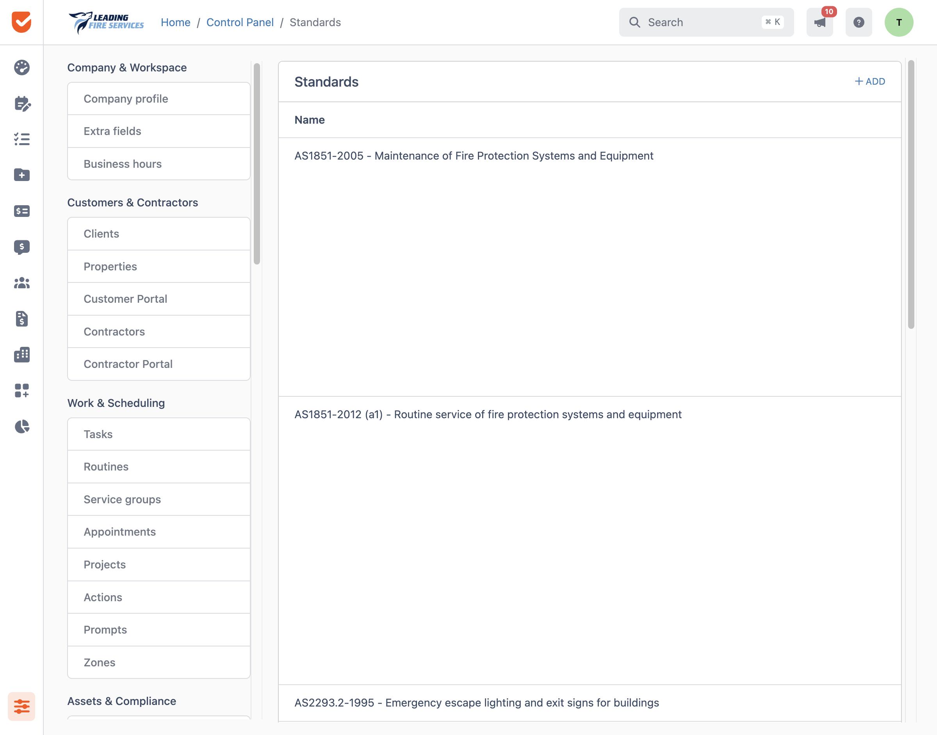Click the ADD standard button
The height and width of the screenshot is (735, 937).
[x=869, y=81]
